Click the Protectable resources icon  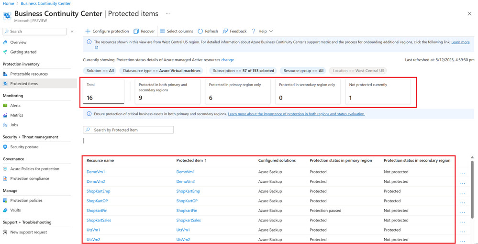[5, 74]
